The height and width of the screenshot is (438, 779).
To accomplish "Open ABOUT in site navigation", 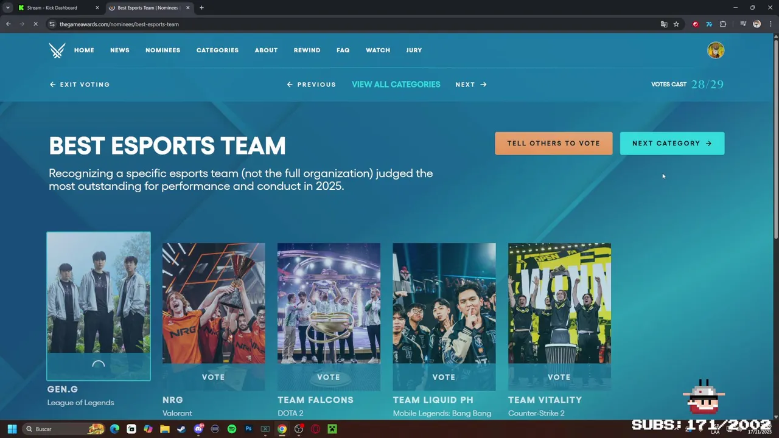I will tap(266, 50).
